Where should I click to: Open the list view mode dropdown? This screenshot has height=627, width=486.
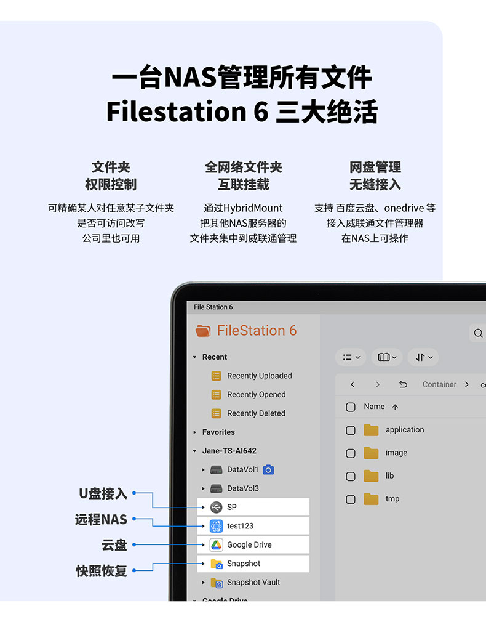point(351,357)
